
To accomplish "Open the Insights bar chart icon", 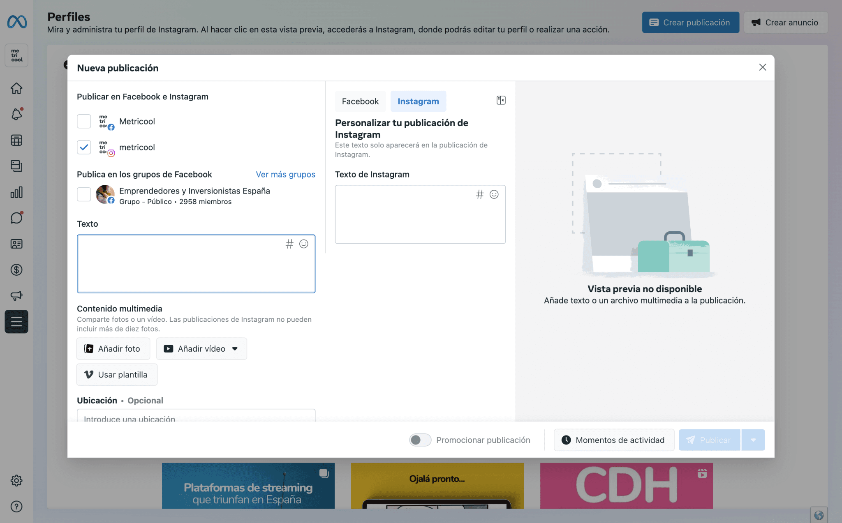I will (x=16, y=192).
